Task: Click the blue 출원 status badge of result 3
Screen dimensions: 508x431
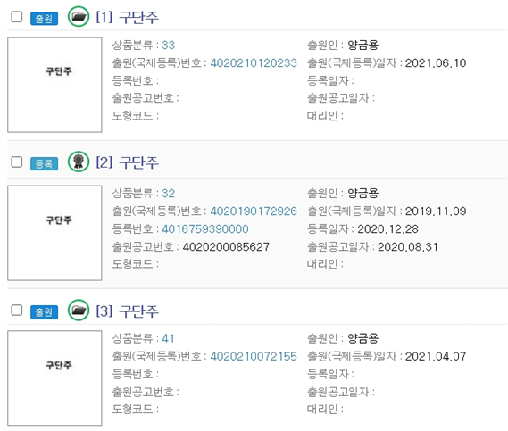Action: (x=45, y=312)
